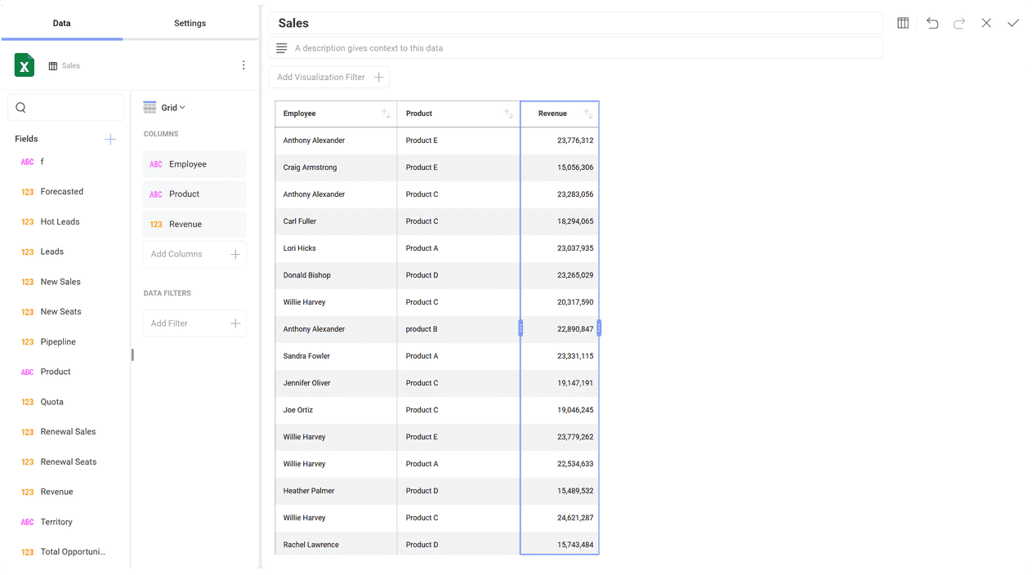Click the description lines icon
This screenshot has height=575, width=1032.
(282, 48)
